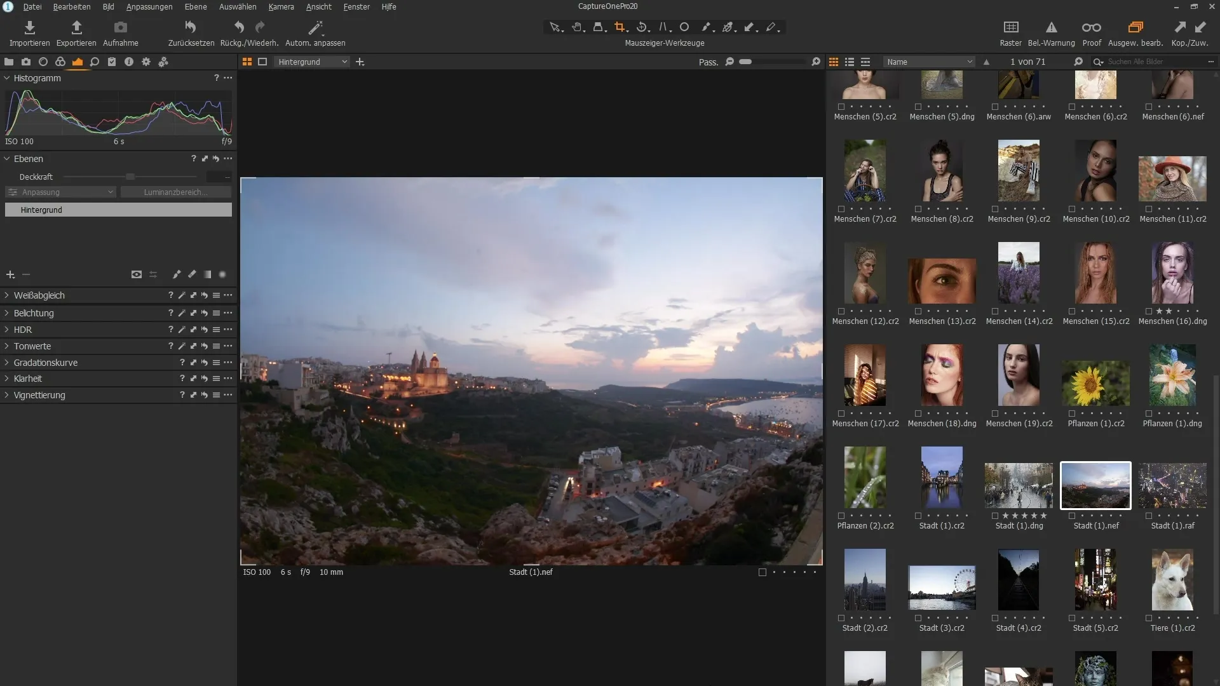
Task: Expand the Tonwerte panel
Action: (x=7, y=346)
